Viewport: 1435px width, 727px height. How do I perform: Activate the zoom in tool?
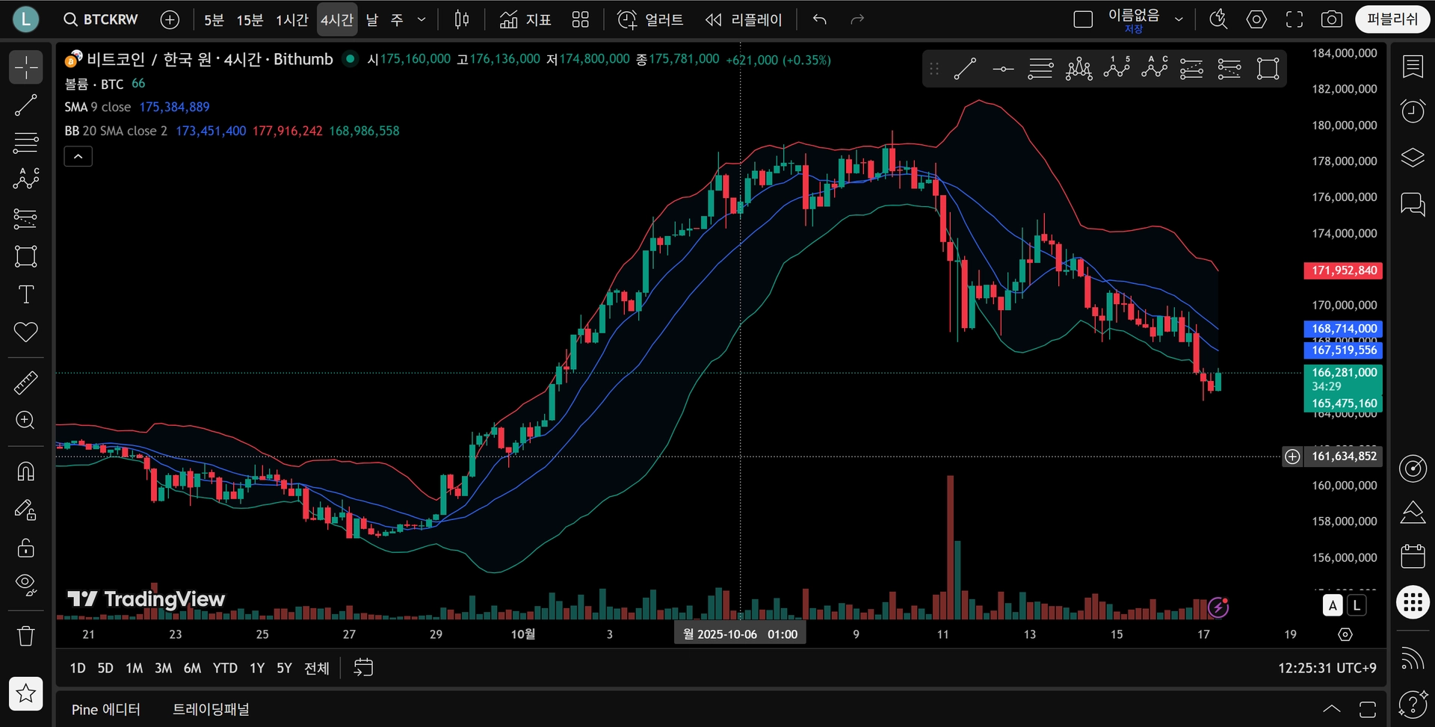coord(25,420)
